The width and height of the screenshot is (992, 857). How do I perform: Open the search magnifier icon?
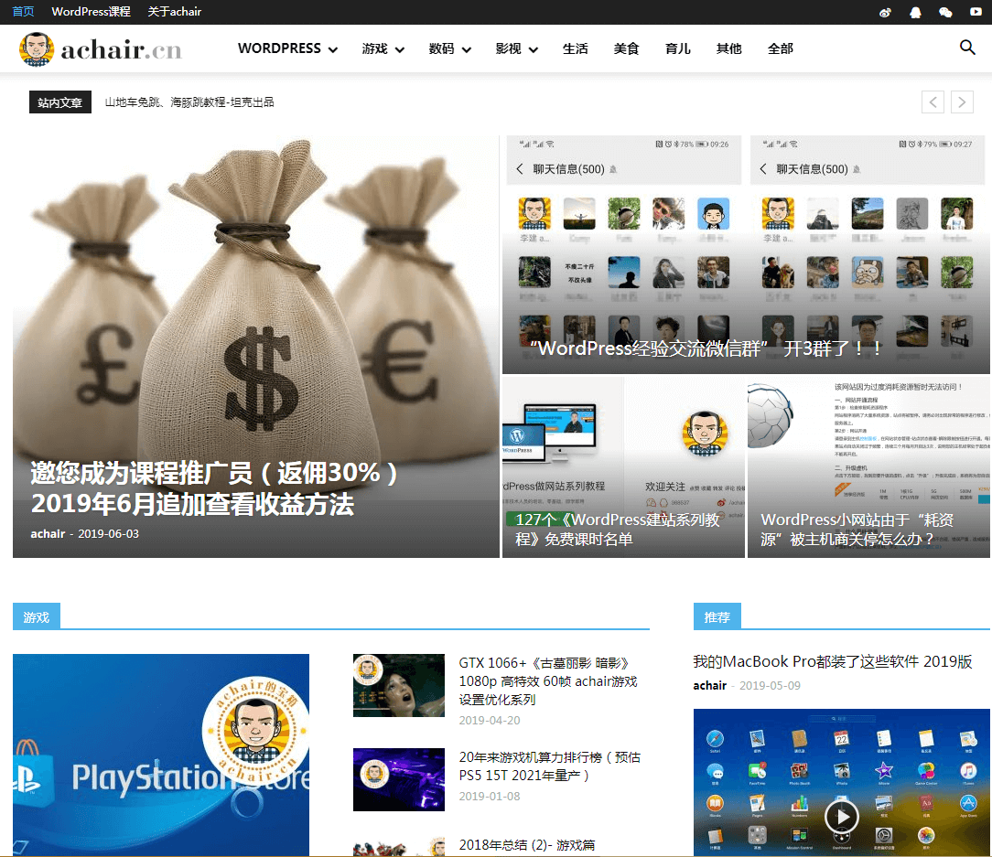pos(967,48)
